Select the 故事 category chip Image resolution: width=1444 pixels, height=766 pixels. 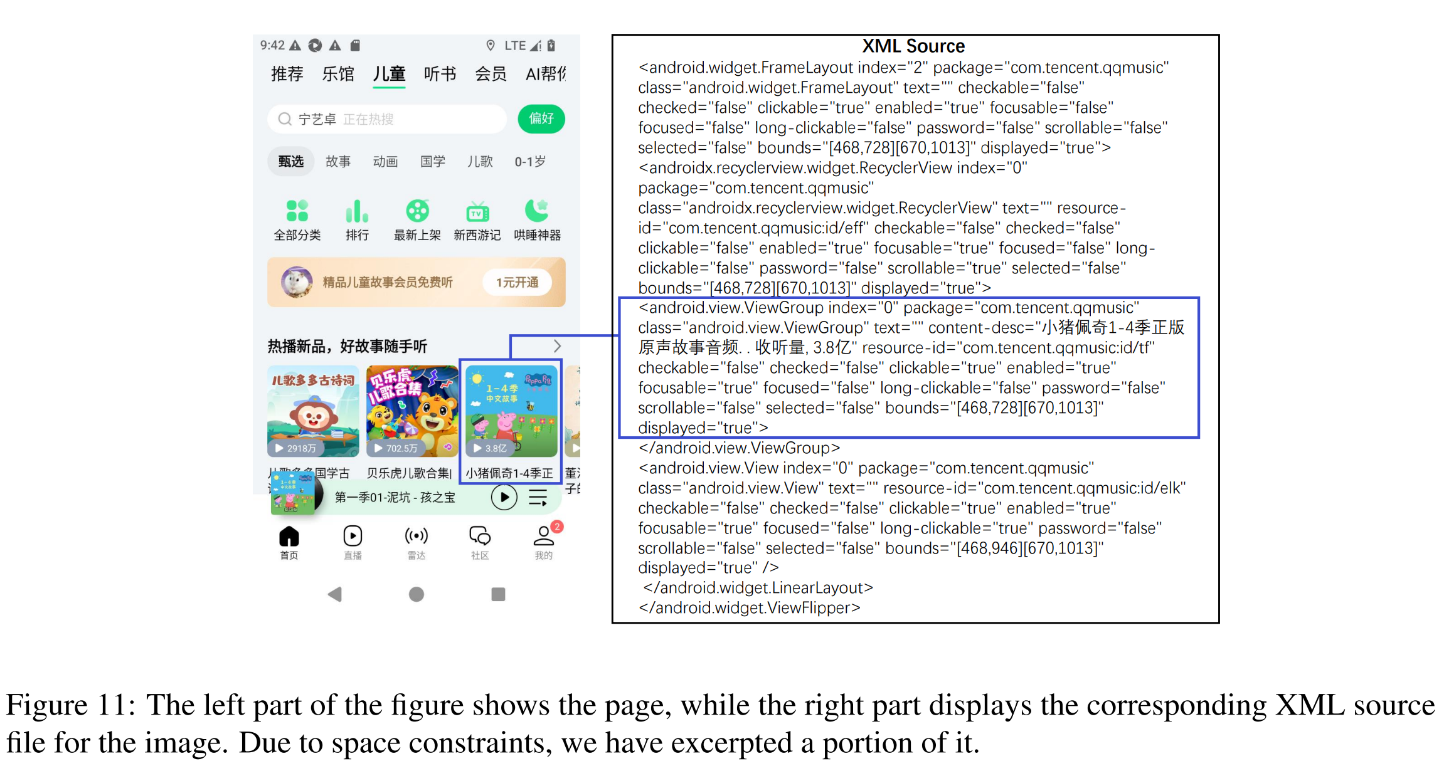(x=338, y=162)
